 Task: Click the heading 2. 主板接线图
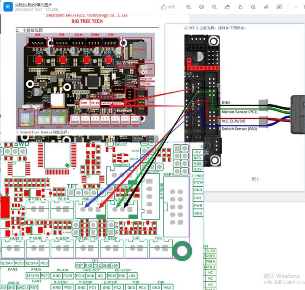(29, 30)
